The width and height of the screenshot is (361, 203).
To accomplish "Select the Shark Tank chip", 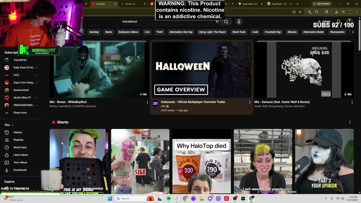I will [x=239, y=32].
